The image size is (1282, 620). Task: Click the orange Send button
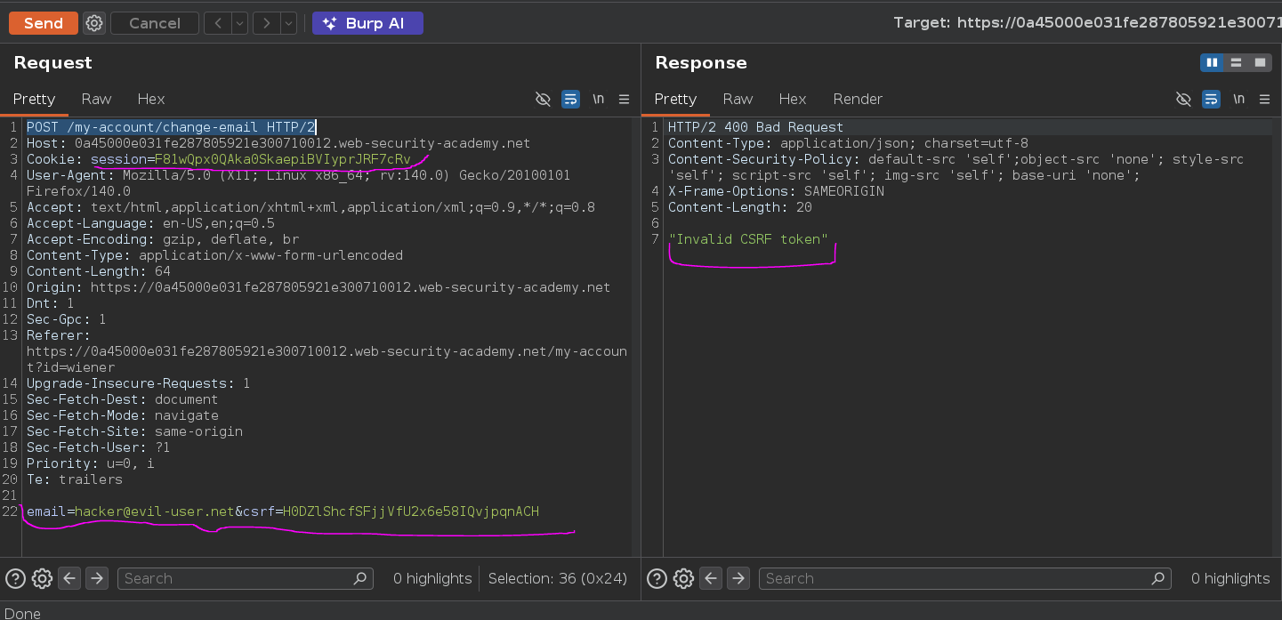44,23
